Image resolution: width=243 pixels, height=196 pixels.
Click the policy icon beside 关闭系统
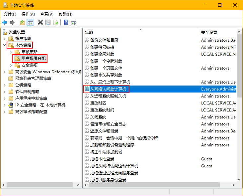point(87,117)
